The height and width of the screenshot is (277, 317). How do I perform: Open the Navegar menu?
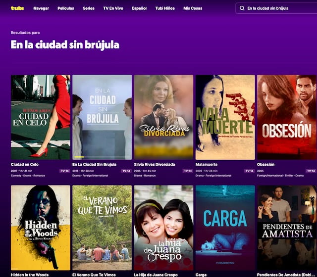pyautogui.click(x=41, y=8)
